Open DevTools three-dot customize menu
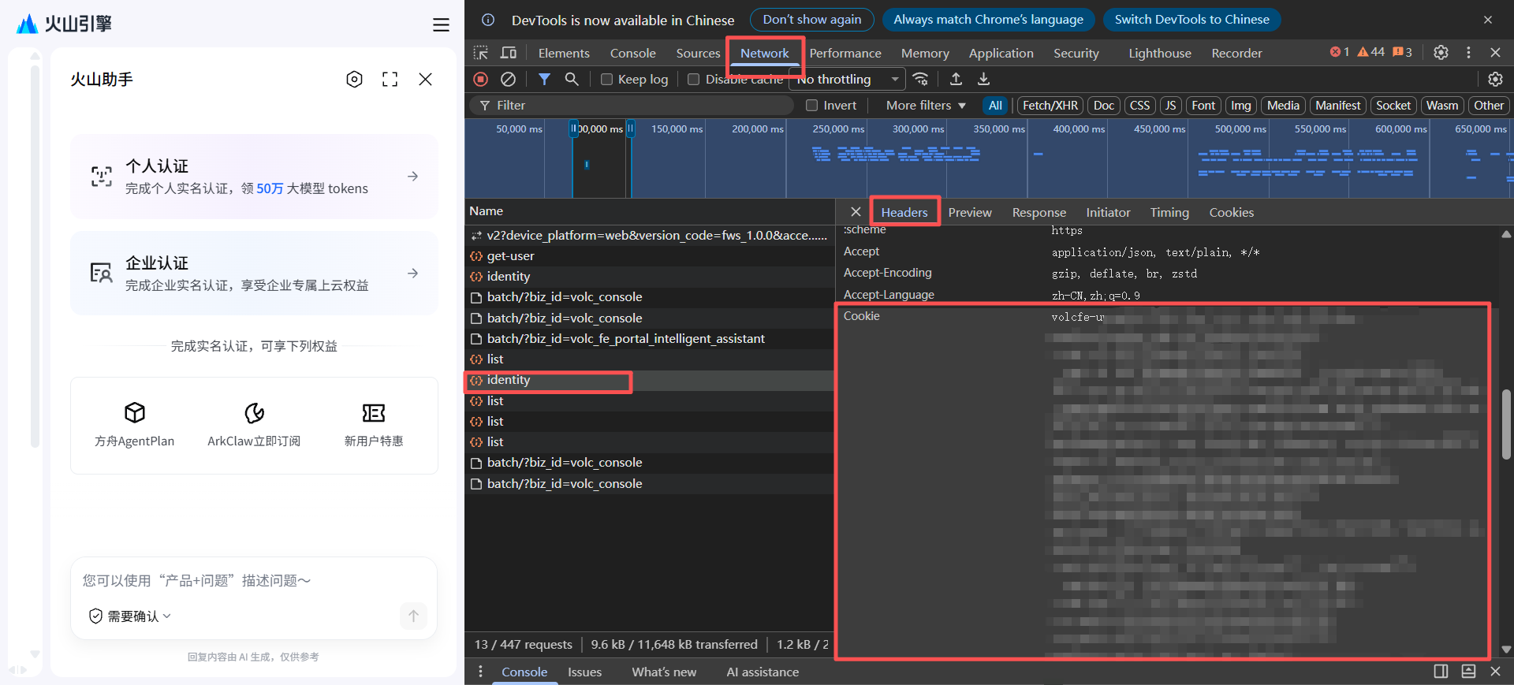Screen dimensions: 1514x685 1468,52
